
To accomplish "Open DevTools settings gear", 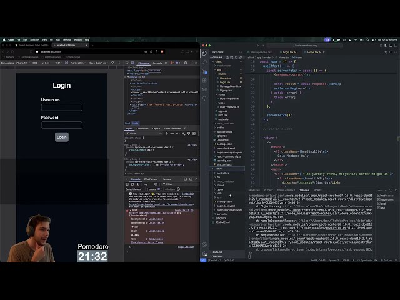I will pos(186,62).
